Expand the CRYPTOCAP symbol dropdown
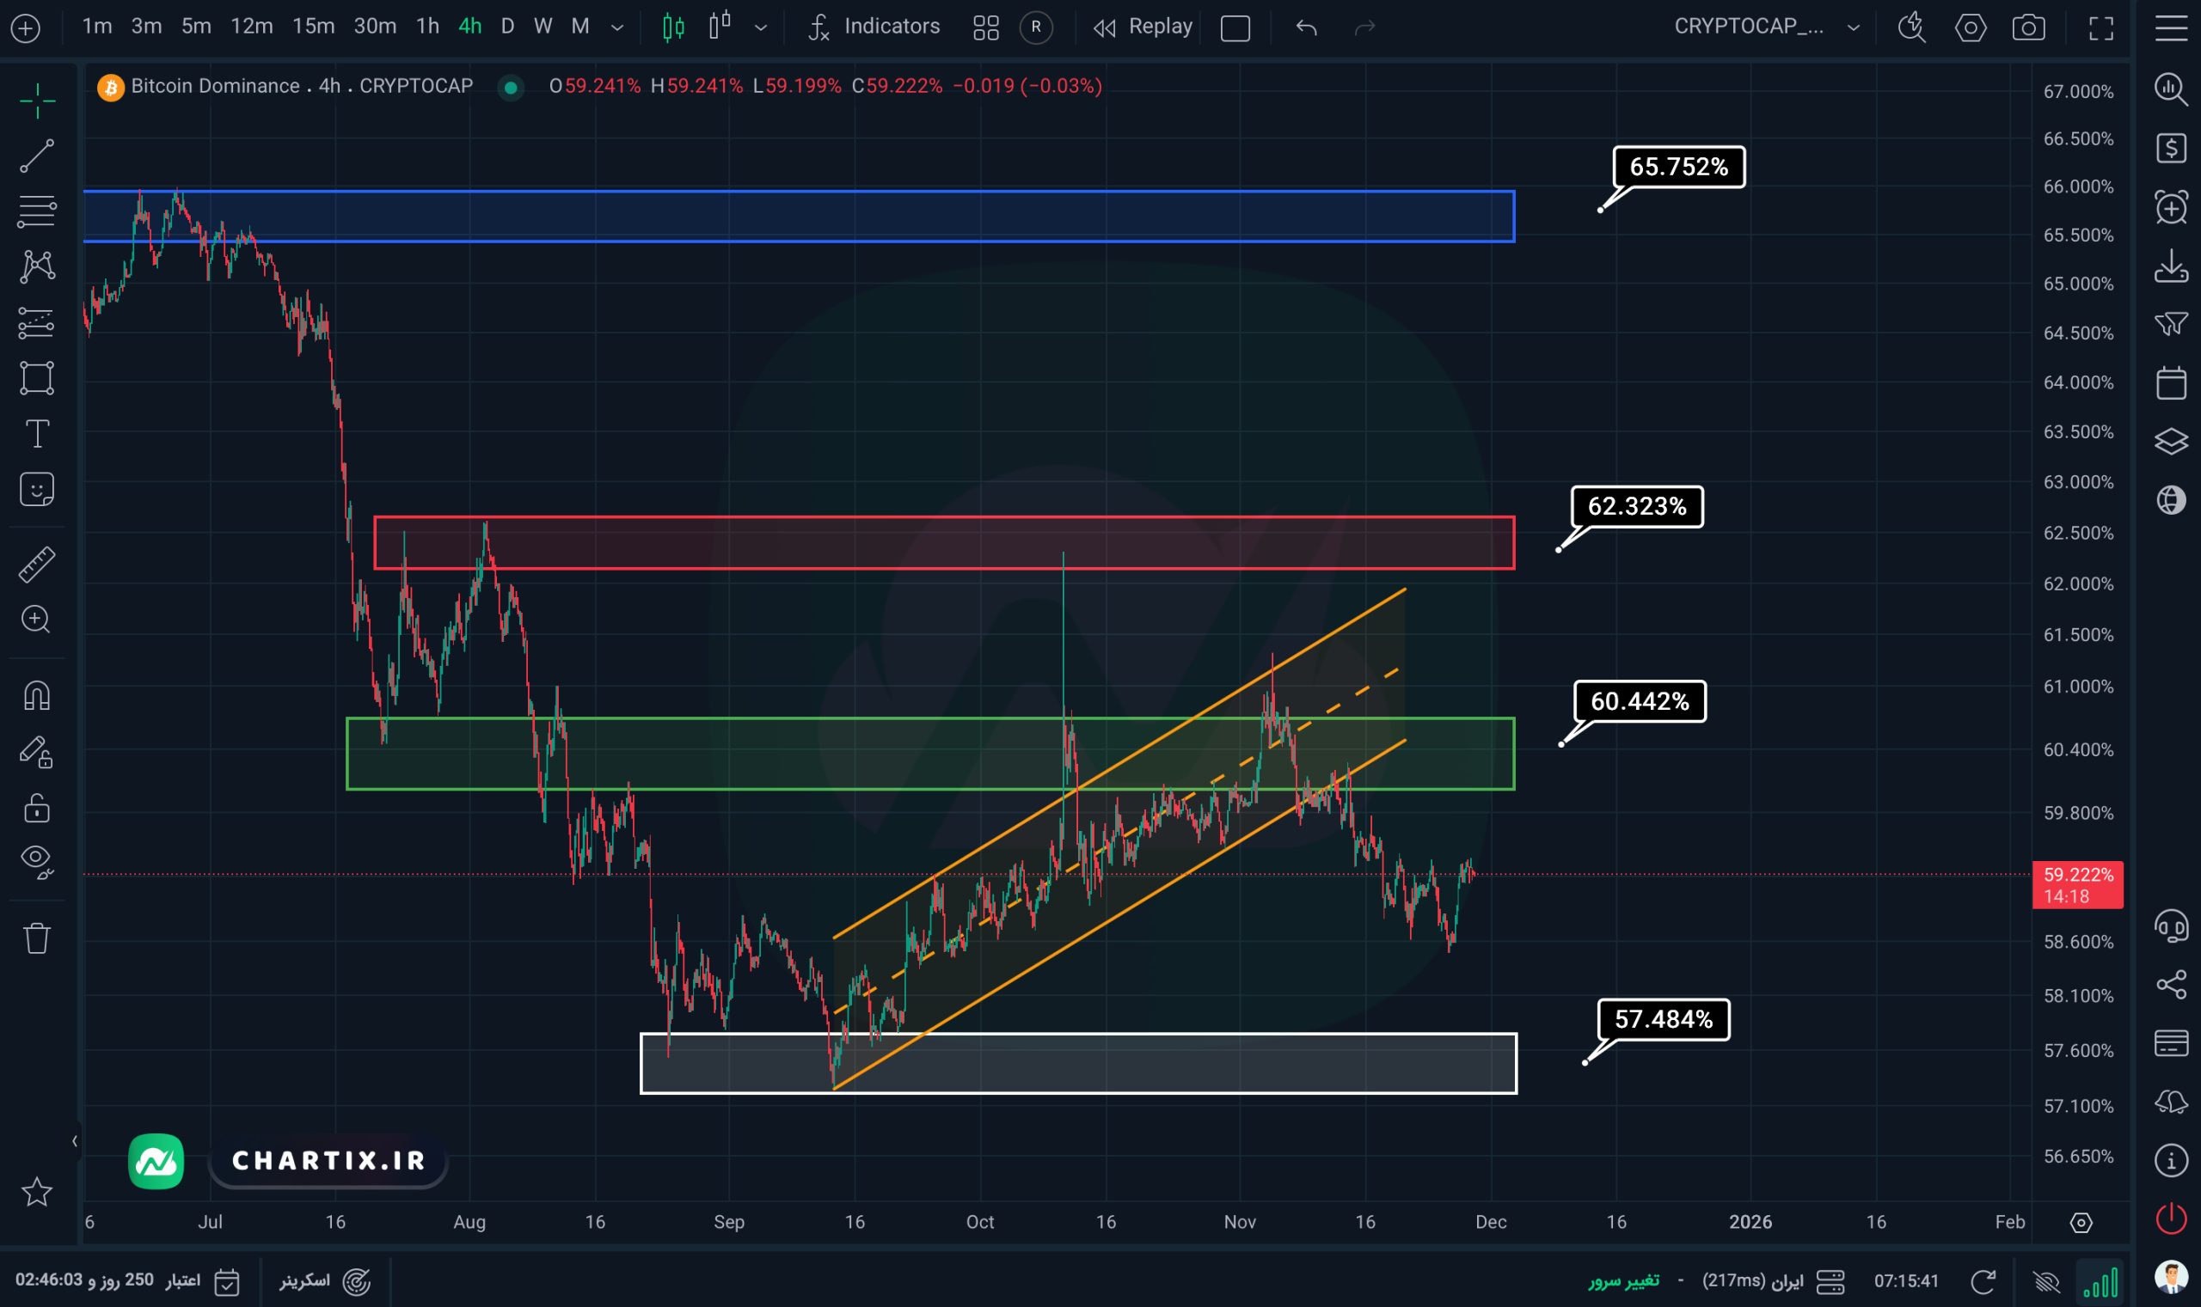The width and height of the screenshot is (2201, 1307). (x=1853, y=27)
